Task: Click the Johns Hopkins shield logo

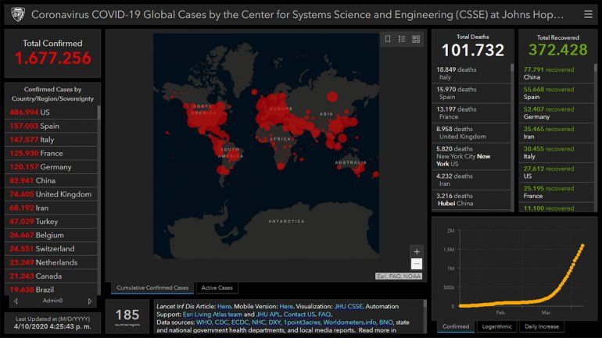Action: 16,14
